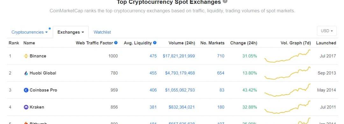
Task: Click the Huobi Global flame icon
Action: coord(26,73)
